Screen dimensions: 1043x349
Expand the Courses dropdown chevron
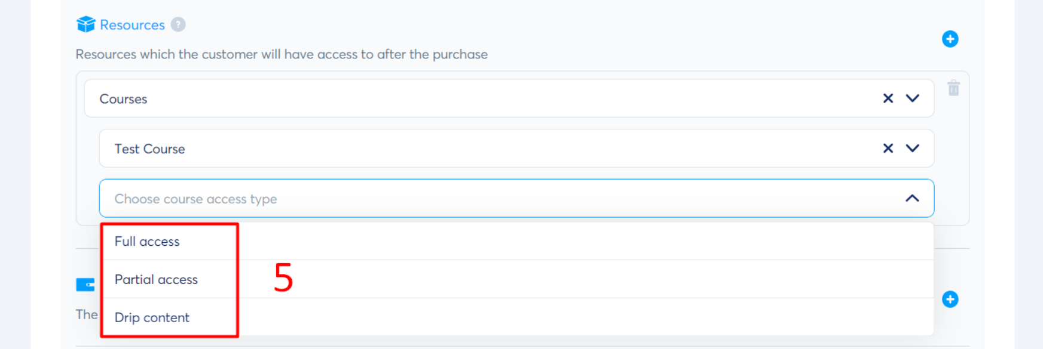912,98
